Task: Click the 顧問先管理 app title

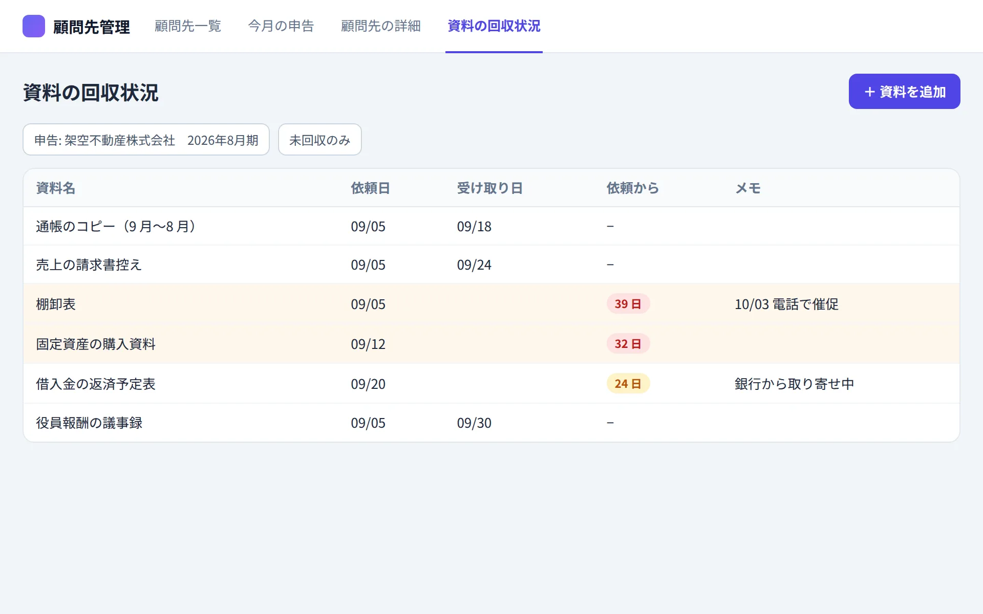Action: [x=92, y=27]
